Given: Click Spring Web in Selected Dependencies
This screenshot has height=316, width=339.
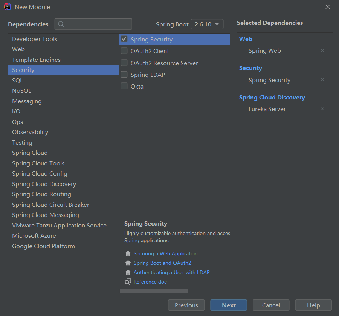Looking at the screenshot, I should click(x=265, y=50).
